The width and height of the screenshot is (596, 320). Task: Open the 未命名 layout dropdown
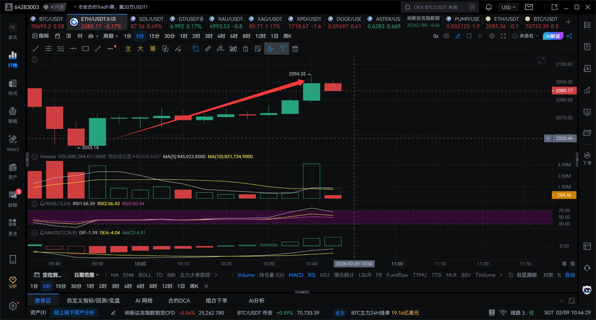click(526, 36)
